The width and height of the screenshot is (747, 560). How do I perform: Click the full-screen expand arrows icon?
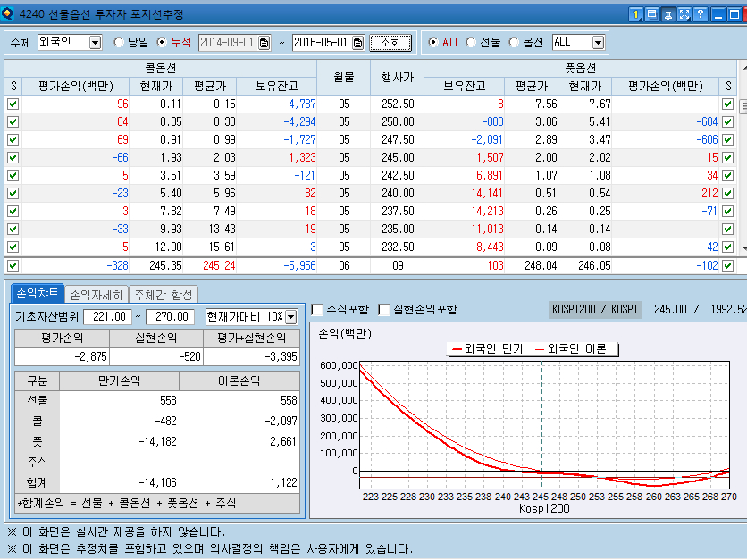tap(684, 13)
